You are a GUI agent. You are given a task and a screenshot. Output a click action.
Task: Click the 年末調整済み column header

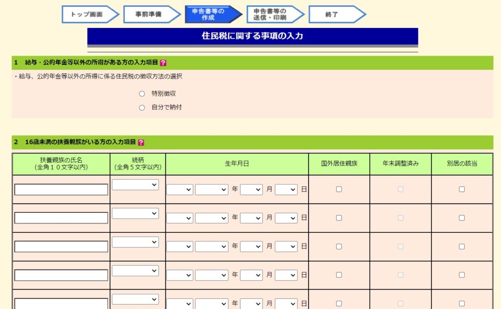pyautogui.click(x=401, y=164)
